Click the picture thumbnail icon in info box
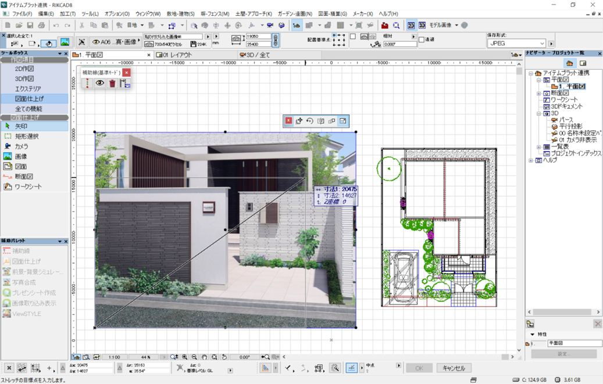This screenshot has width=603, height=384. pyautogui.click(x=65, y=42)
